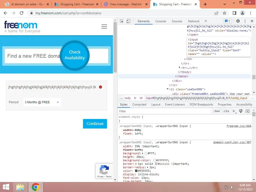256x192 pixels.
Task: Switch to the Network tab
Action: [x=194, y=21]
